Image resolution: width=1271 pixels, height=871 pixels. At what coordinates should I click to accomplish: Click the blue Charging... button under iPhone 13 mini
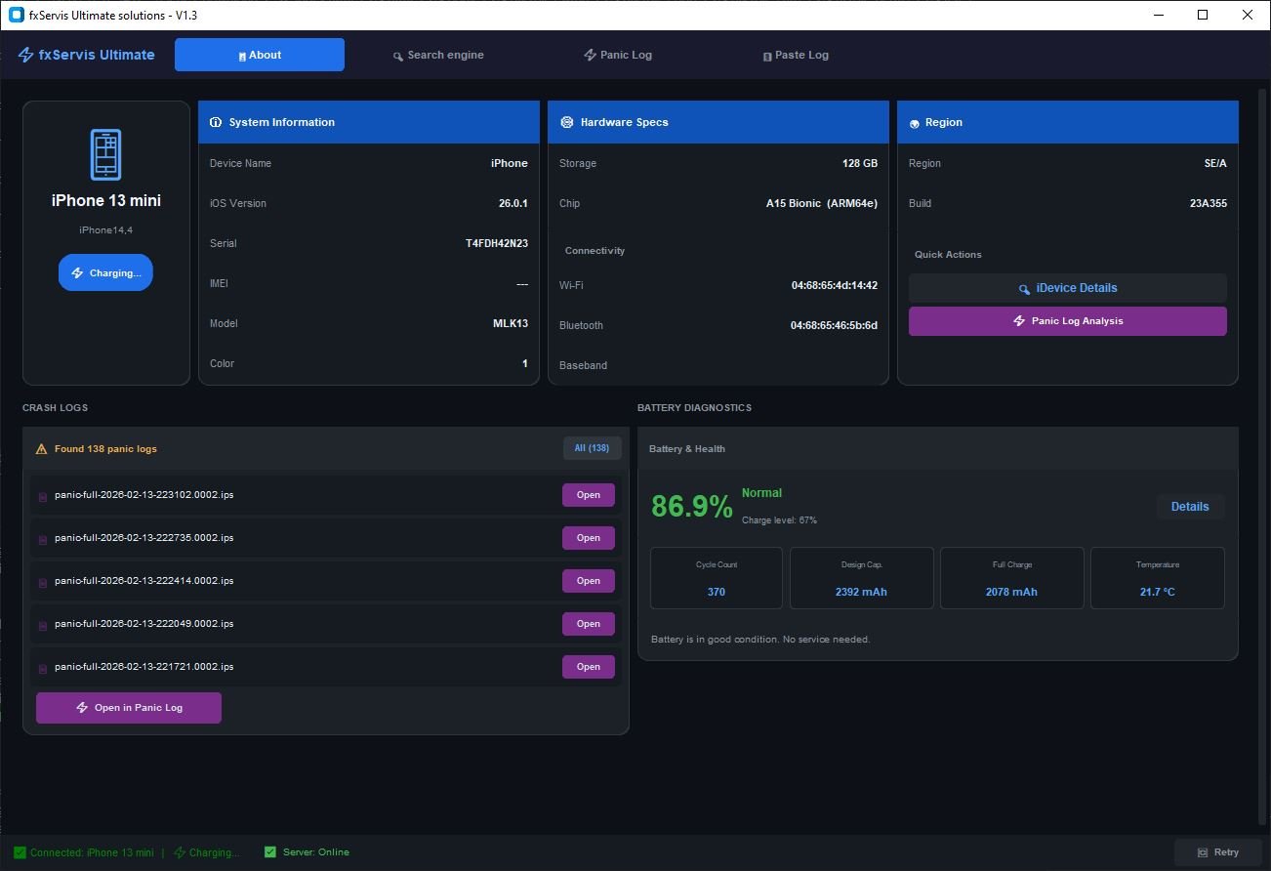point(105,272)
